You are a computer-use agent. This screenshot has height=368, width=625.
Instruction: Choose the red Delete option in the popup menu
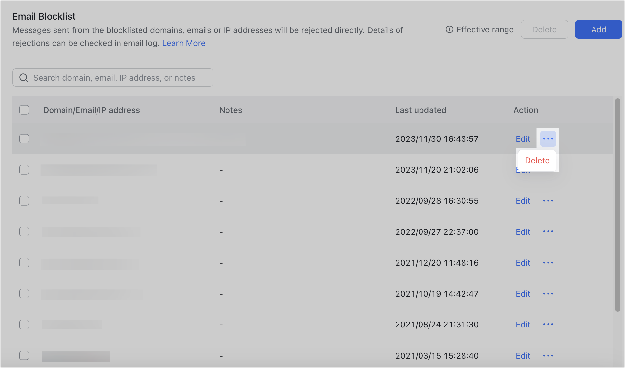(x=537, y=161)
